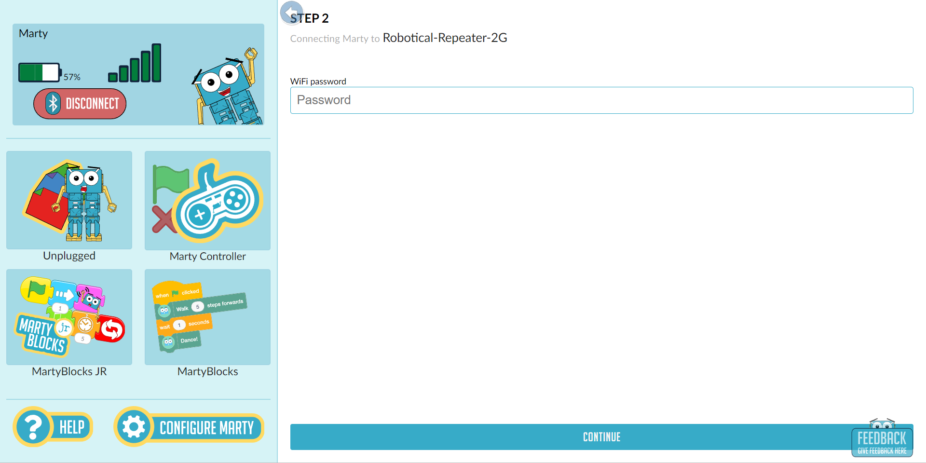Click the back arrow next to STEP 2

pos(291,13)
